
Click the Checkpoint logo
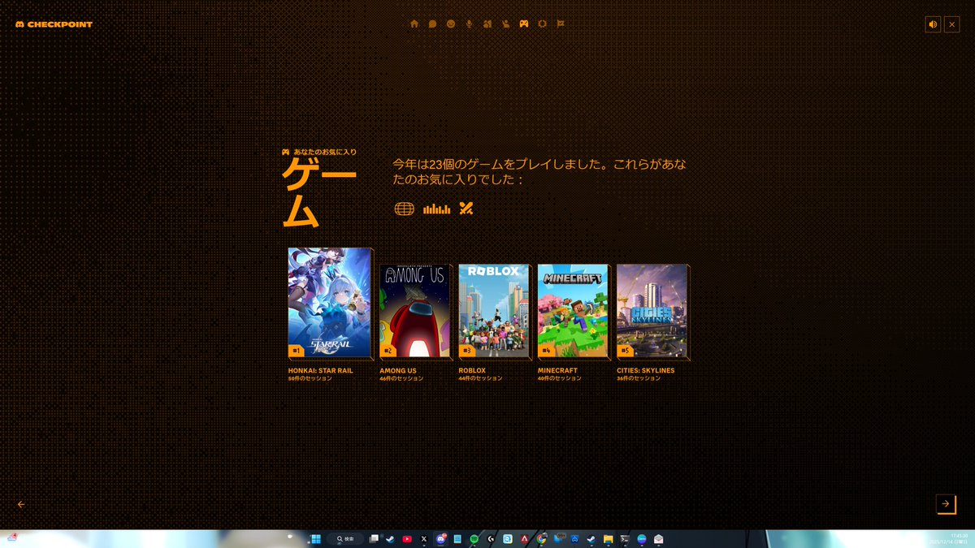click(54, 24)
